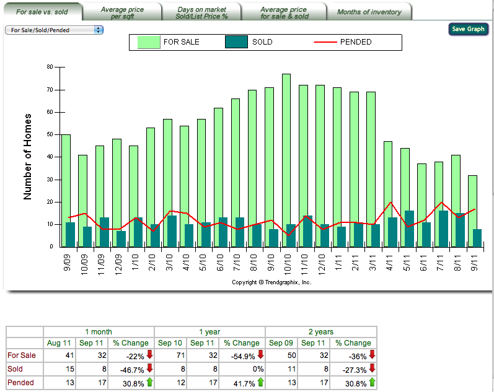This screenshot has width=494, height=392.
Task: Click red down arrow beside -54.9% change
Action: click(x=260, y=354)
